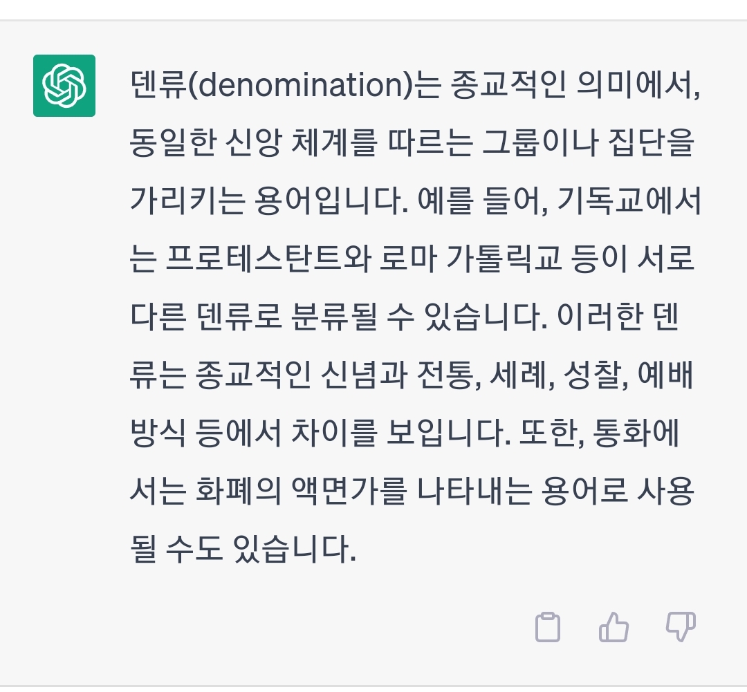
Task: Give the response a thumbs down
Action: click(681, 627)
